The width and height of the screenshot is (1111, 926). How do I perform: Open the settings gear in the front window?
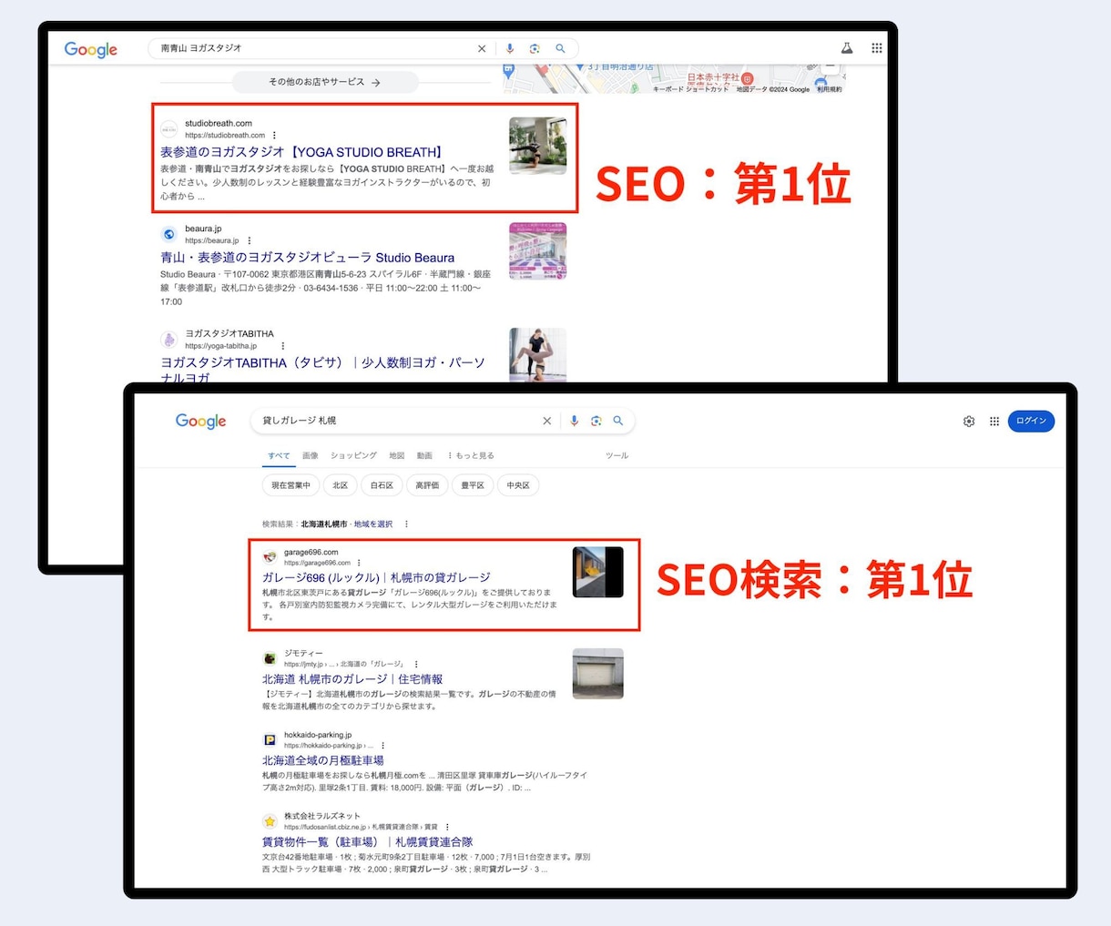969,421
